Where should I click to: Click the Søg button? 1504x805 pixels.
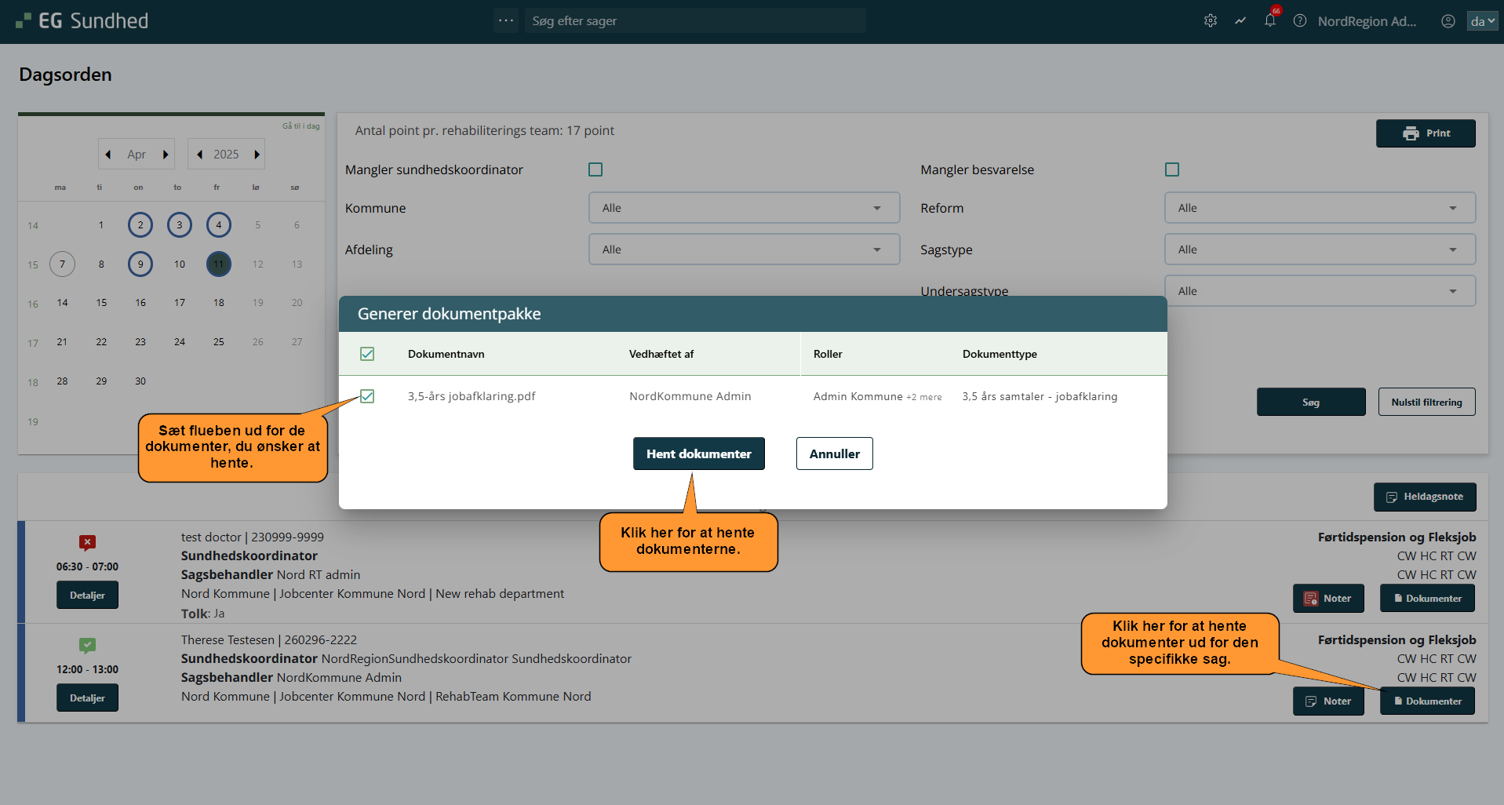[x=1311, y=402]
